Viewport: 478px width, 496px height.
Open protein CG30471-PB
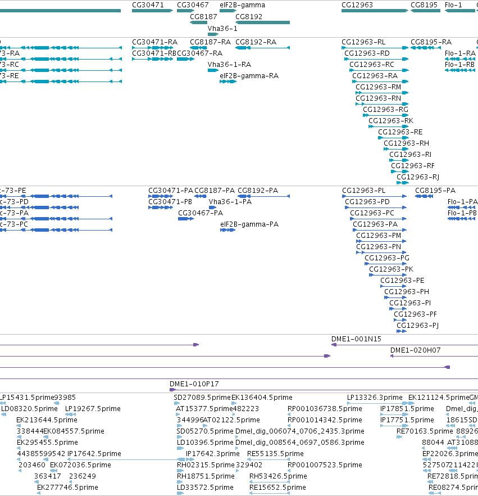tap(170, 202)
